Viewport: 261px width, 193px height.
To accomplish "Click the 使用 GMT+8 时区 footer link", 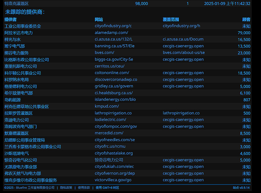I will pos(108,188).
